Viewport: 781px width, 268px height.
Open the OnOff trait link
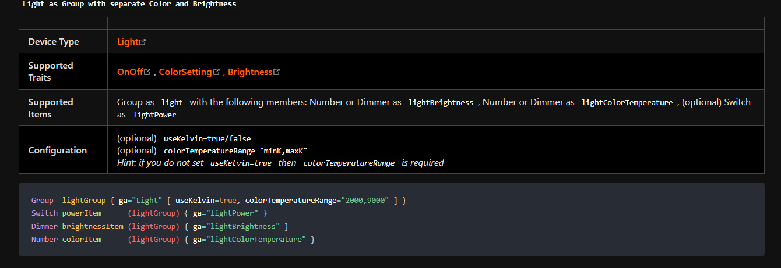pyautogui.click(x=130, y=72)
